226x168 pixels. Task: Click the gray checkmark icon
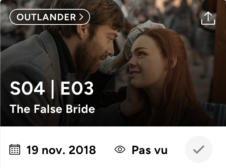point(199,149)
